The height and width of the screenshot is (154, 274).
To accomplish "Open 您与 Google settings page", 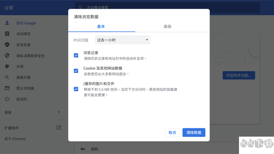I will click(x=26, y=23).
